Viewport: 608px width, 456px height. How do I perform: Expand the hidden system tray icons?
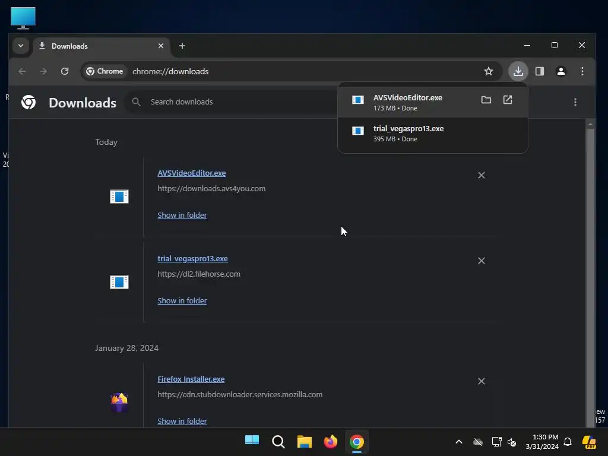point(459,442)
